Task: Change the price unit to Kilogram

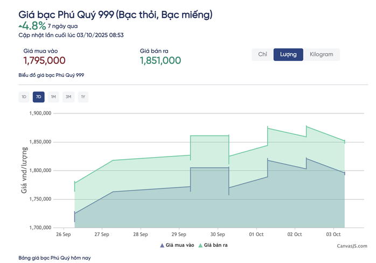Action: click(321, 54)
